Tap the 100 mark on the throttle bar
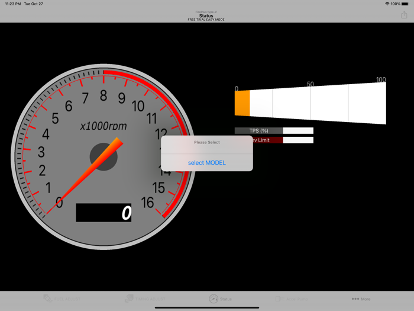The width and height of the screenshot is (414, 311). pyautogui.click(x=381, y=79)
